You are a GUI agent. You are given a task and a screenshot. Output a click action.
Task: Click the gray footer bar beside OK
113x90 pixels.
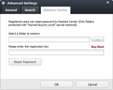pyautogui.click(x=20, y=84)
